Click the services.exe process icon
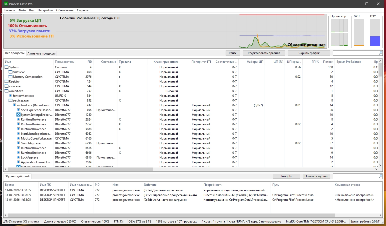Image resolution: width=386 pixels, height=226 pixels. coord(10,100)
